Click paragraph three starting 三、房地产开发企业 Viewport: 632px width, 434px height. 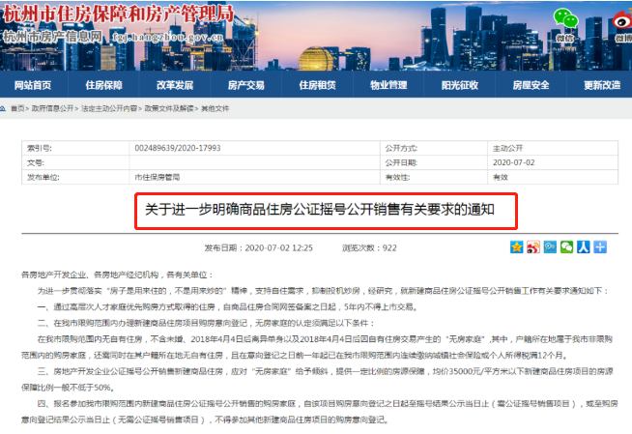click(317, 379)
